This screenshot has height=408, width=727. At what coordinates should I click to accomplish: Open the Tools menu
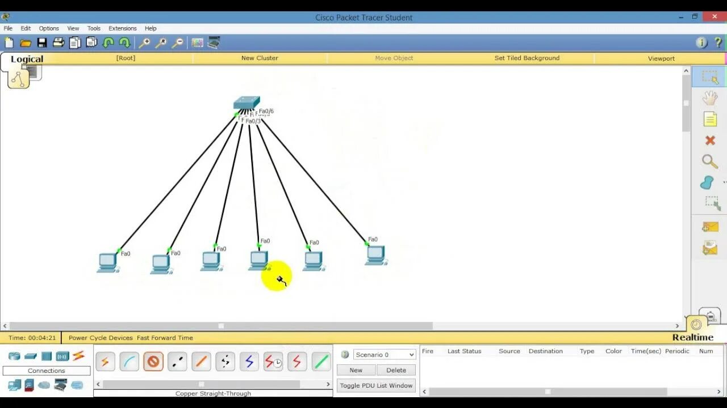tap(94, 28)
